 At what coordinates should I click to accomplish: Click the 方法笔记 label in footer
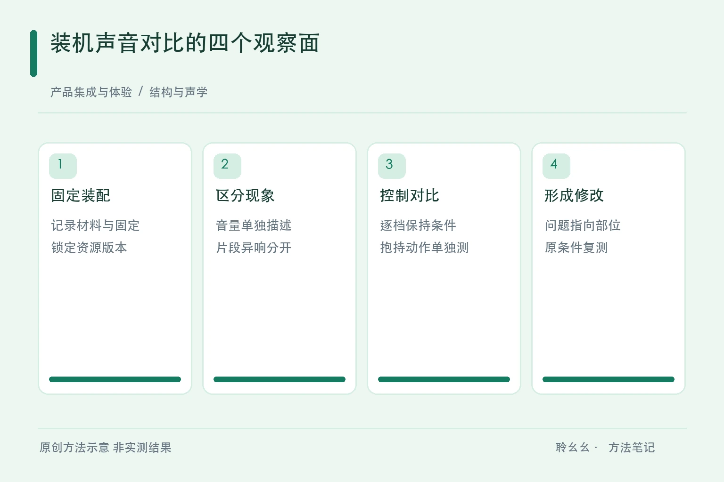tap(632, 447)
